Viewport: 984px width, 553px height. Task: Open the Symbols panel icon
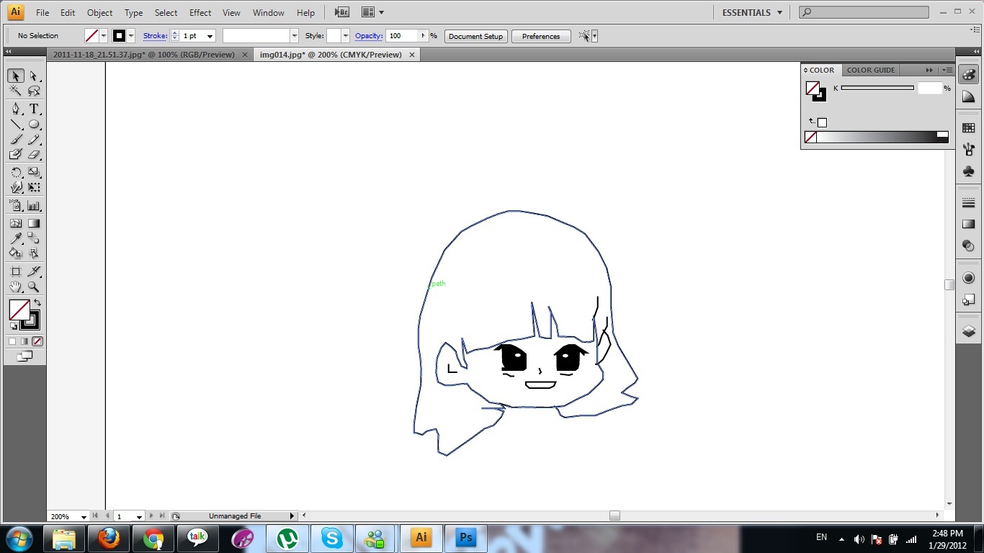[x=968, y=171]
